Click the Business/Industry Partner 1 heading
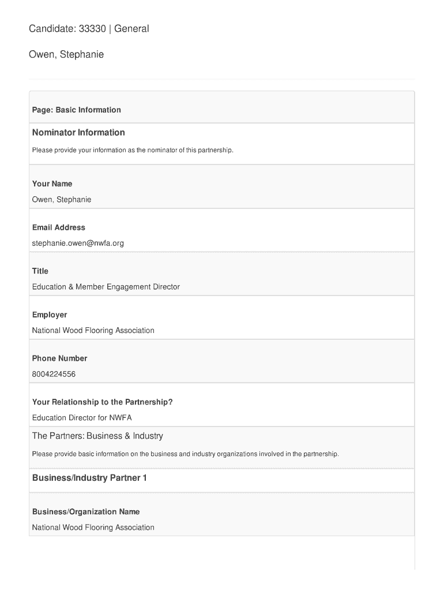Screen dimensions: 444x591 point(89,478)
